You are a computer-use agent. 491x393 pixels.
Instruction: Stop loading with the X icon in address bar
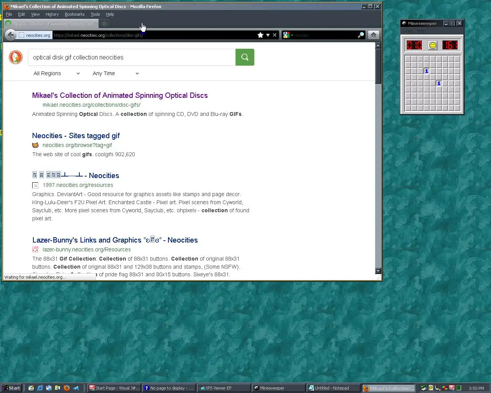click(x=275, y=35)
